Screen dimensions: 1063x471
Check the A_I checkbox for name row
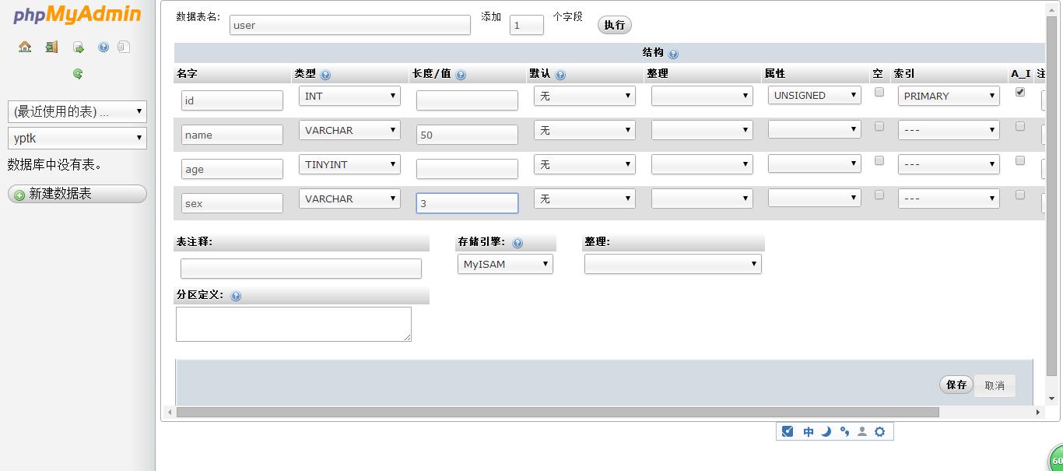coord(1020,126)
